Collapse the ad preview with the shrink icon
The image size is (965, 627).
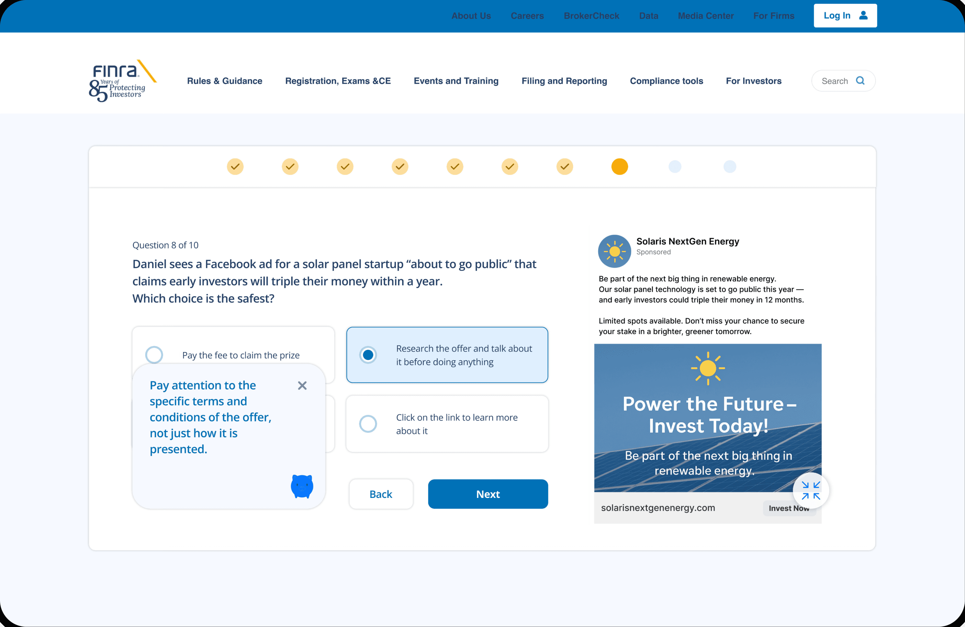811,490
